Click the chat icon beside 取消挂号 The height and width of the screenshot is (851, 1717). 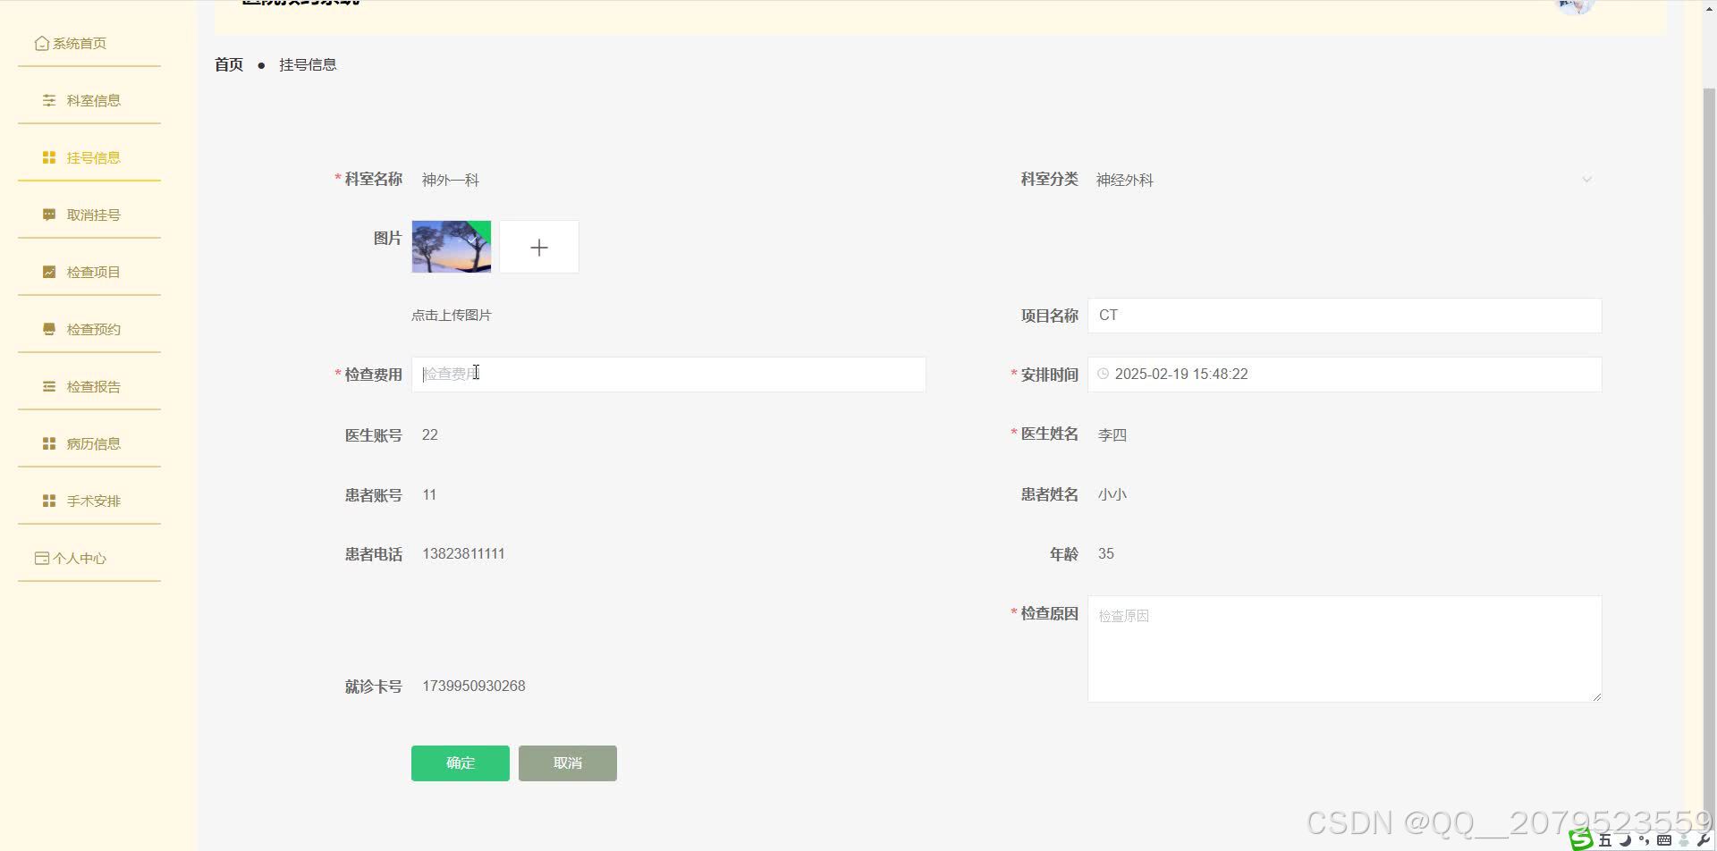tap(49, 215)
